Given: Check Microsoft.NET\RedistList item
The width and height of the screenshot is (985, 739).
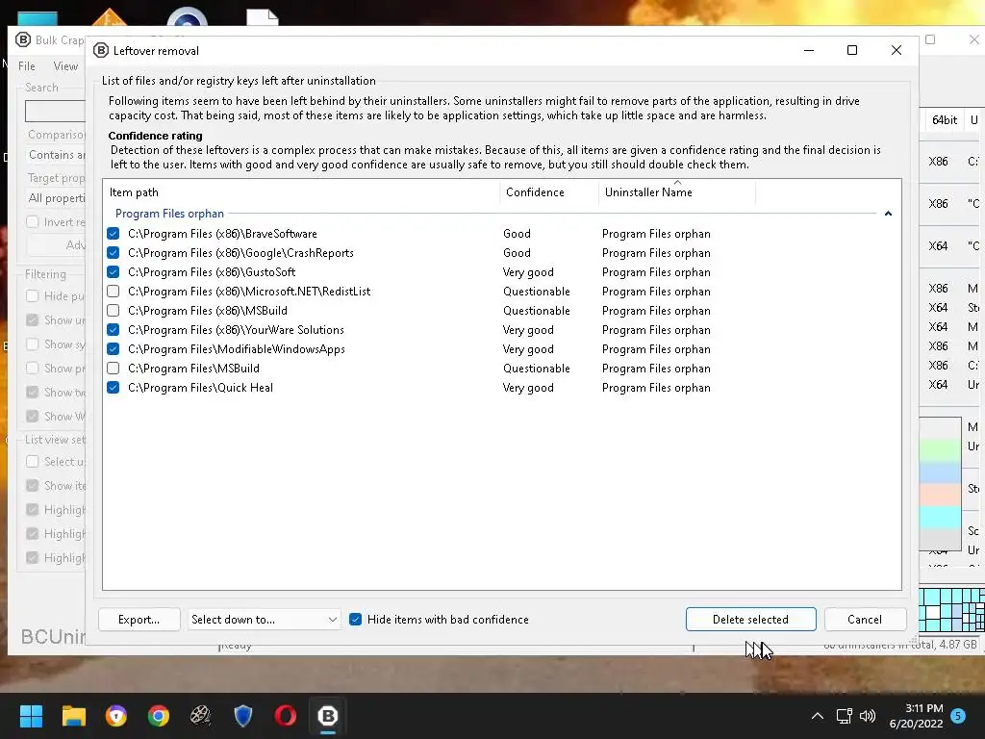Looking at the screenshot, I should (114, 292).
